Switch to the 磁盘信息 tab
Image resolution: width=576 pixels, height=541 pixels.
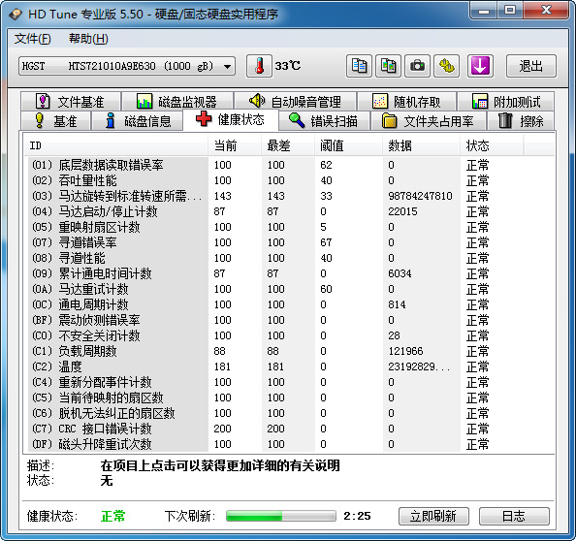point(138,121)
